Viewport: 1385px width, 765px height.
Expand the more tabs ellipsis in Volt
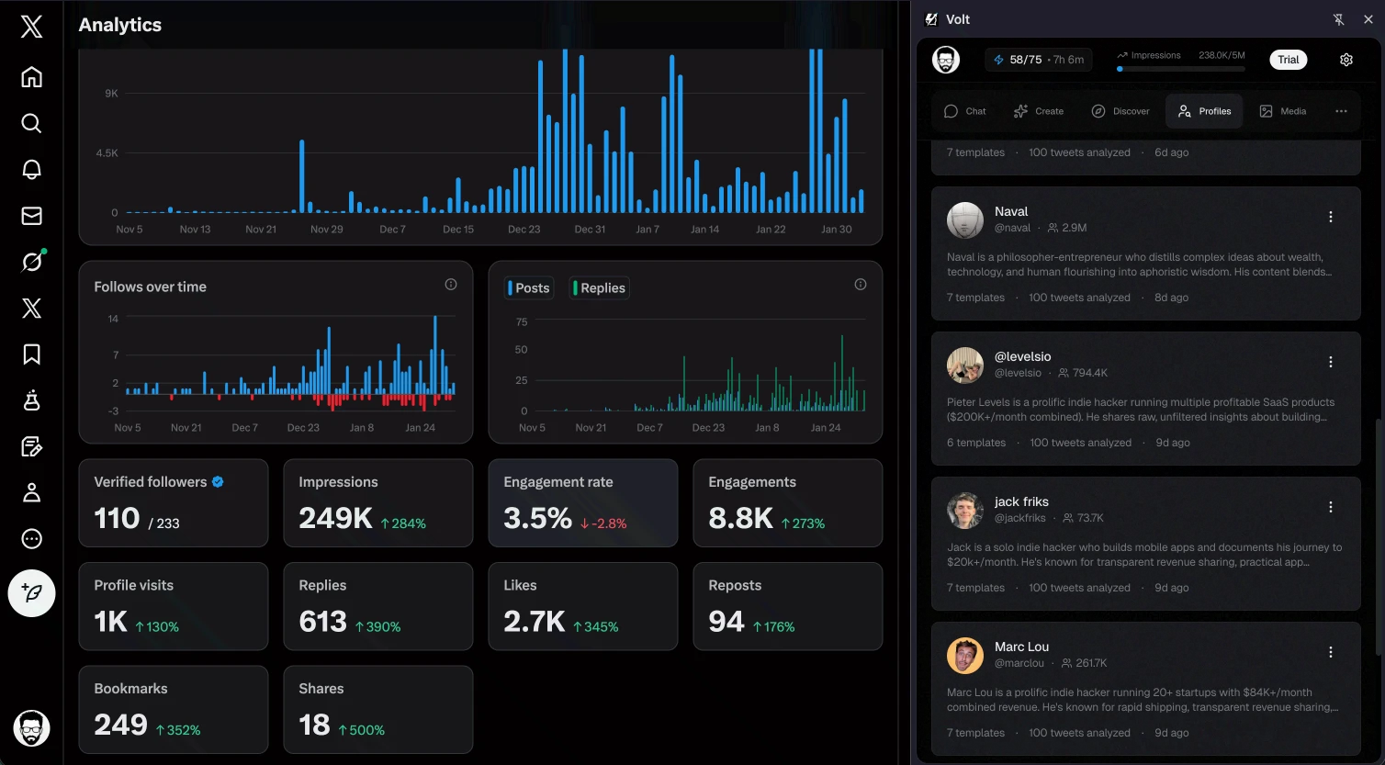(1341, 111)
